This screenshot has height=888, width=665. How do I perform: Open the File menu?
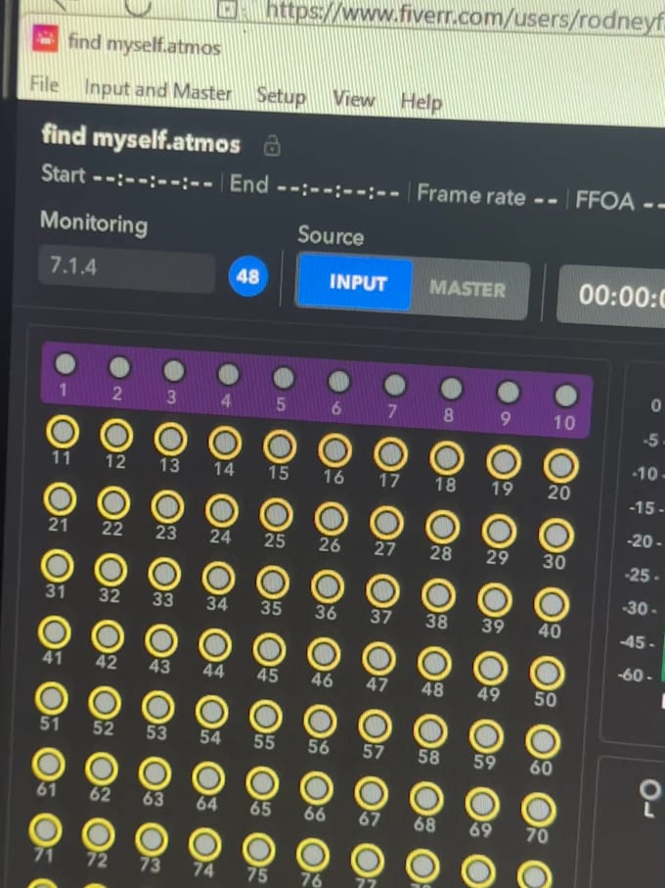tap(44, 84)
